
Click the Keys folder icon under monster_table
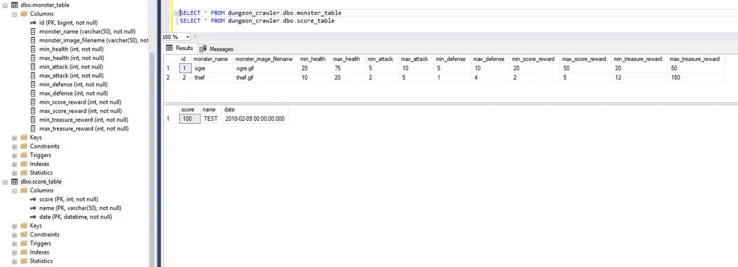24,138
